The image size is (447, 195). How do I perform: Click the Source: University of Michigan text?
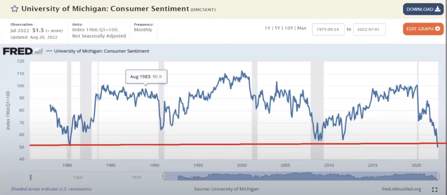pos(226,189)
